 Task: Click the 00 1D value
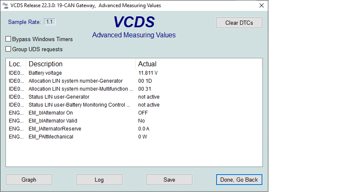[x=145, y=81]
